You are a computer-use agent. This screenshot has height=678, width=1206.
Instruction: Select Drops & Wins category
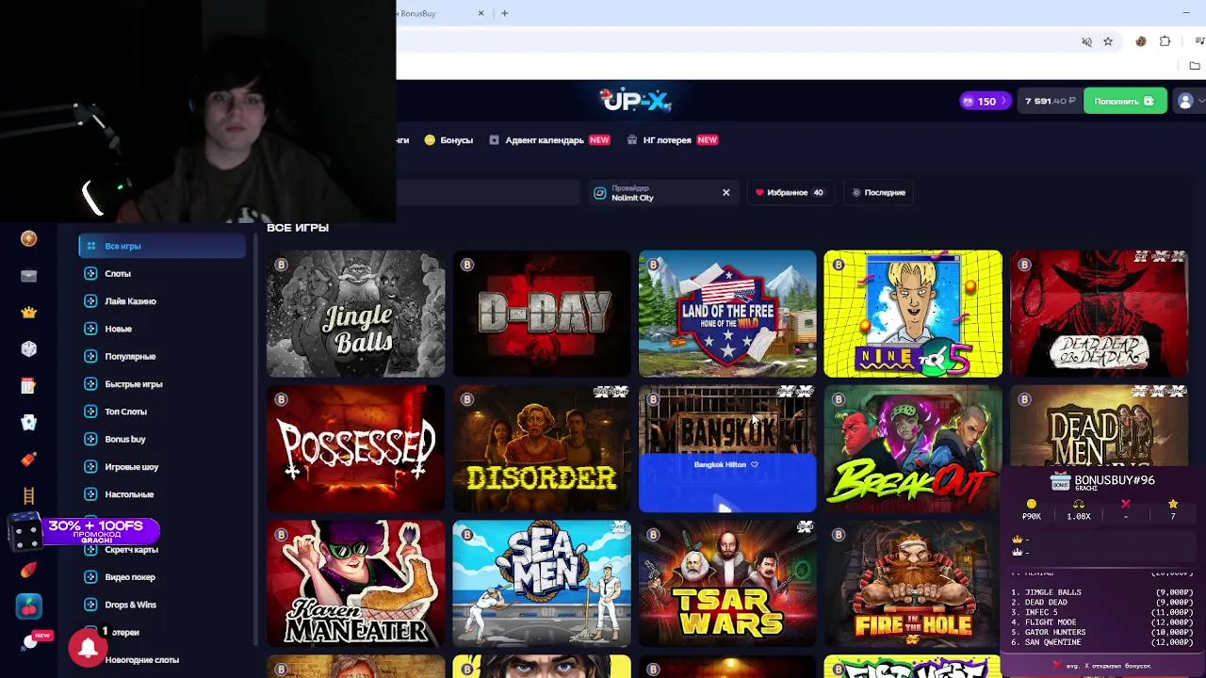pos(162,605)
